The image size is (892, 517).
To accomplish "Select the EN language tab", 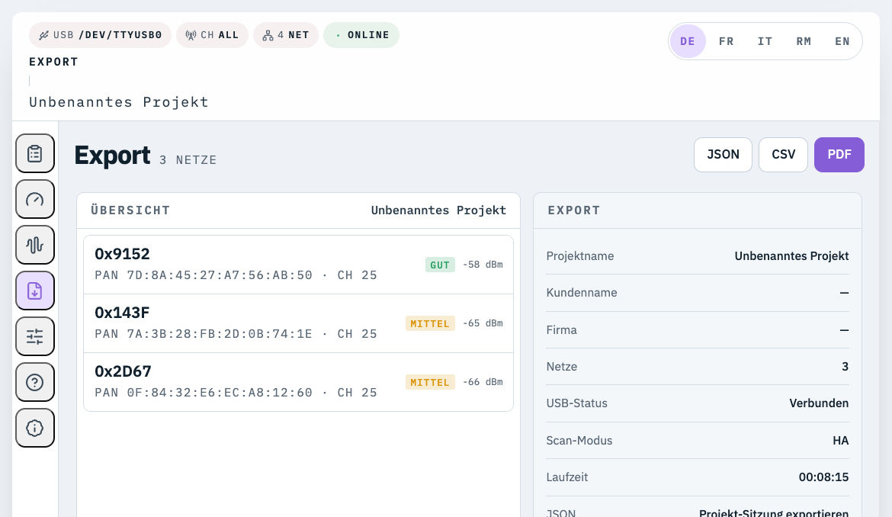I will click(842, 41).
